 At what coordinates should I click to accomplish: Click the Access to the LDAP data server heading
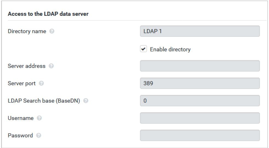point(48,14)
